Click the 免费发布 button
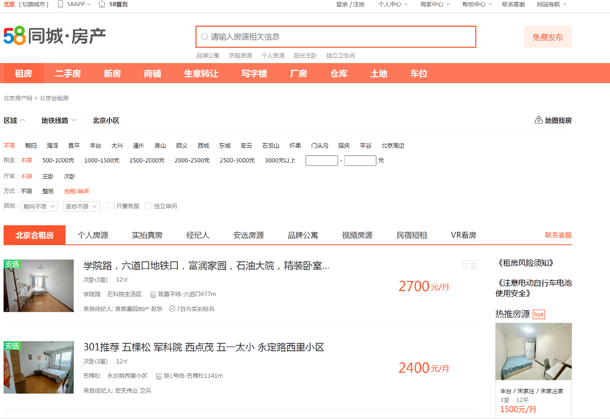 point(547,37)
